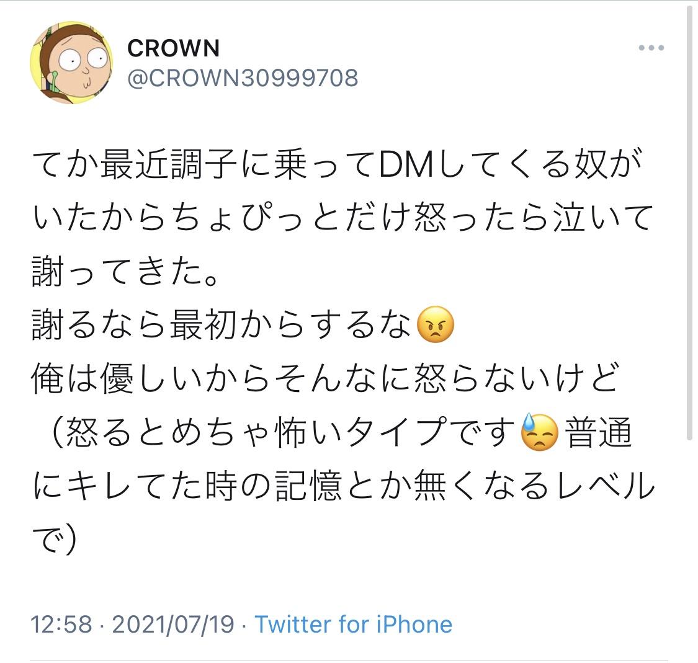
Task: Click the short line 謝ってきた。
Action: click(x=125, y=272)
